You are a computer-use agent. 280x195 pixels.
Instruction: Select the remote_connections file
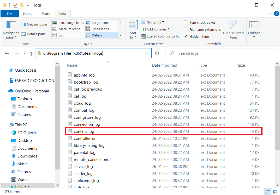tap(164, 160)
